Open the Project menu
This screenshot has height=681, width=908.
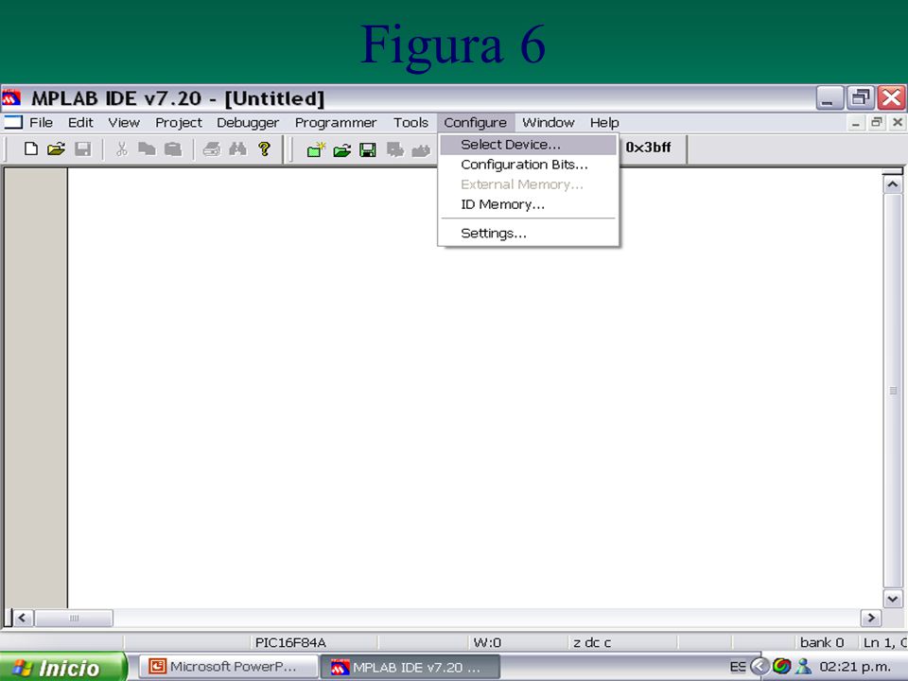(x=179, y=123)
